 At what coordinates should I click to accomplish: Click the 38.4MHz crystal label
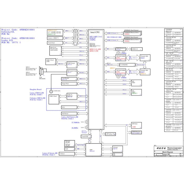coord(75,128)
